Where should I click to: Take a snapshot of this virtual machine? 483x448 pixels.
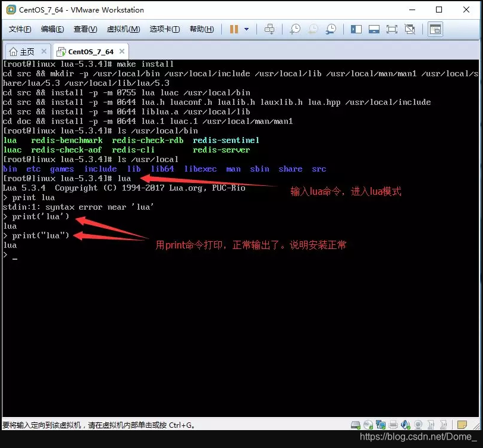coord(295,29)
